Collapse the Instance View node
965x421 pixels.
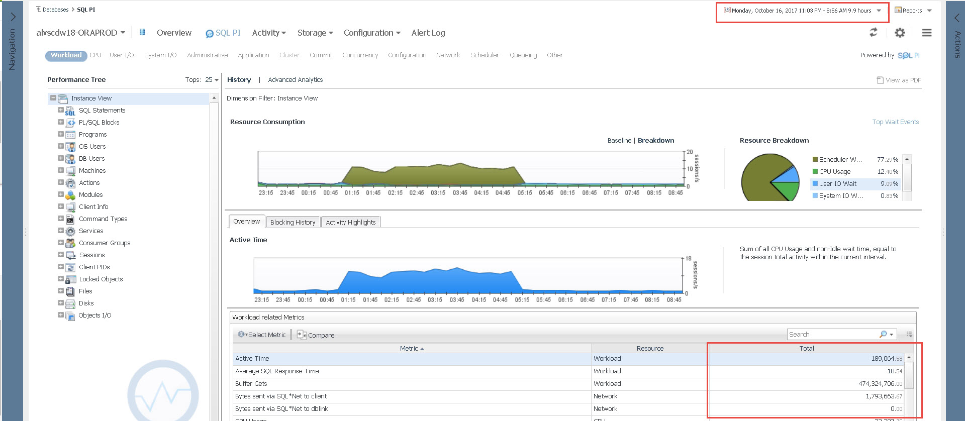point(53,98)
